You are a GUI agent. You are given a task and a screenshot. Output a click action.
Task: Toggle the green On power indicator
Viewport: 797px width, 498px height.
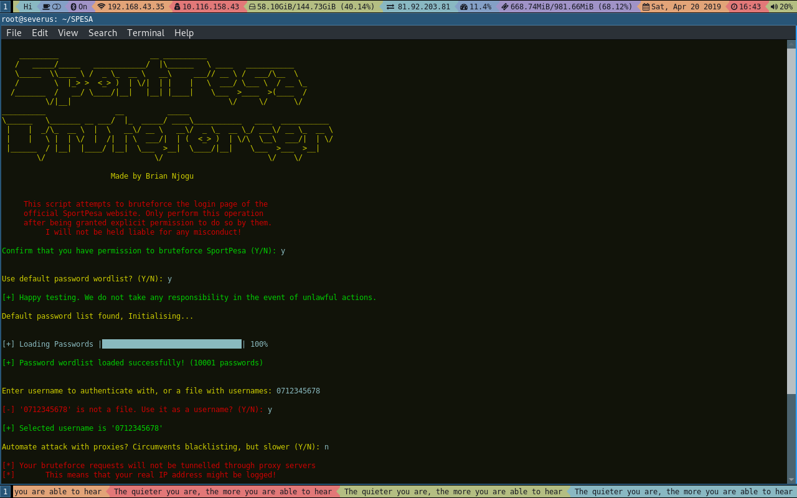(x=78, y=6)
